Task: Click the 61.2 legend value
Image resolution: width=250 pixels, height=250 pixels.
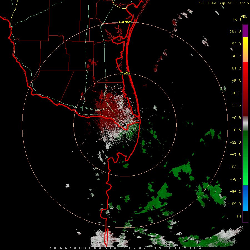Action: [236, 68]
